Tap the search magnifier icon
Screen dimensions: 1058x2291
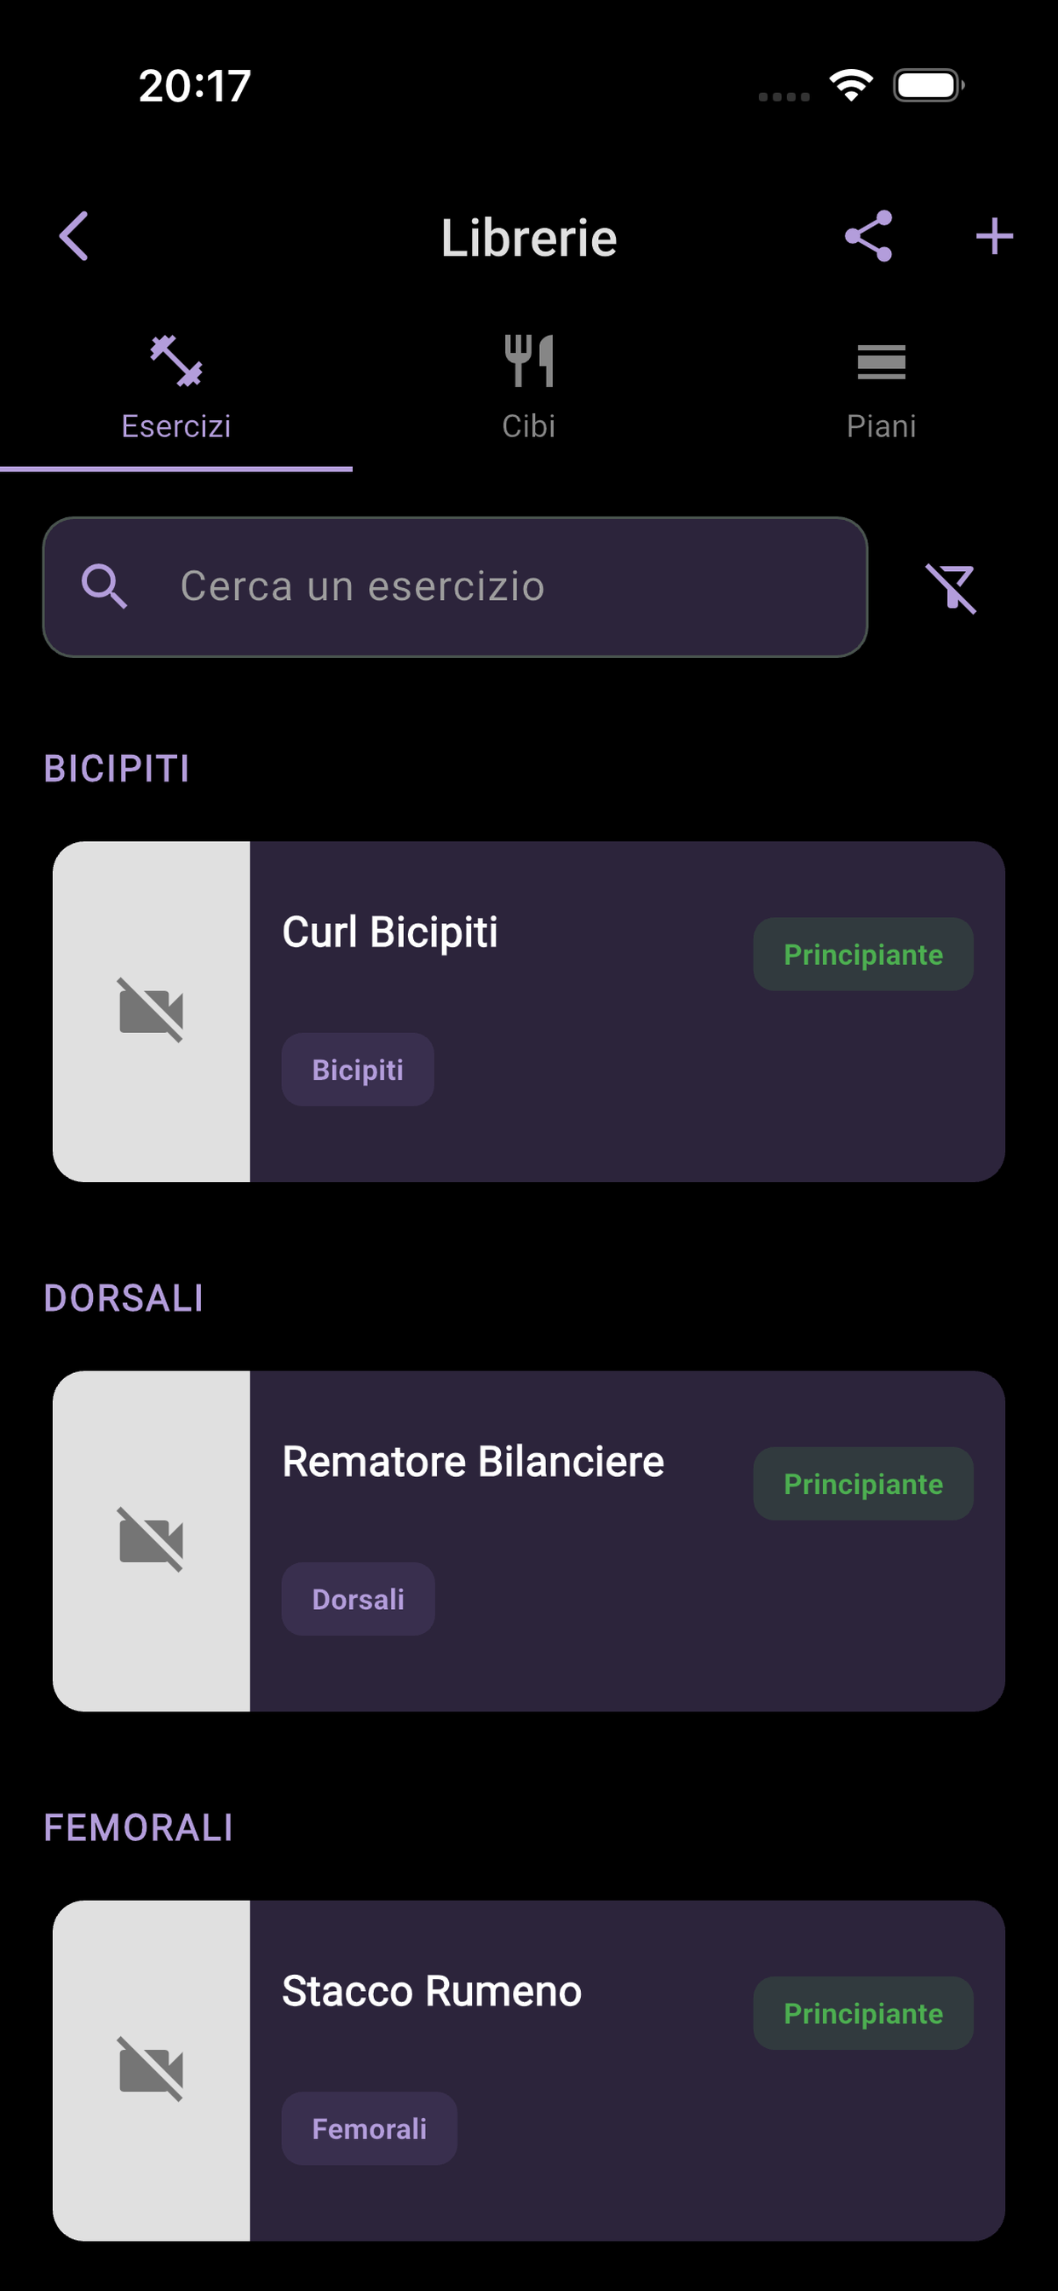pos(104,587)
